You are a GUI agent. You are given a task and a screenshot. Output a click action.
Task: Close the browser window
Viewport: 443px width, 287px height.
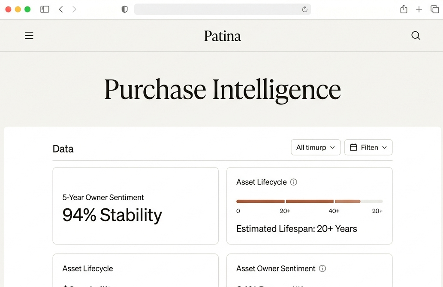8,9
